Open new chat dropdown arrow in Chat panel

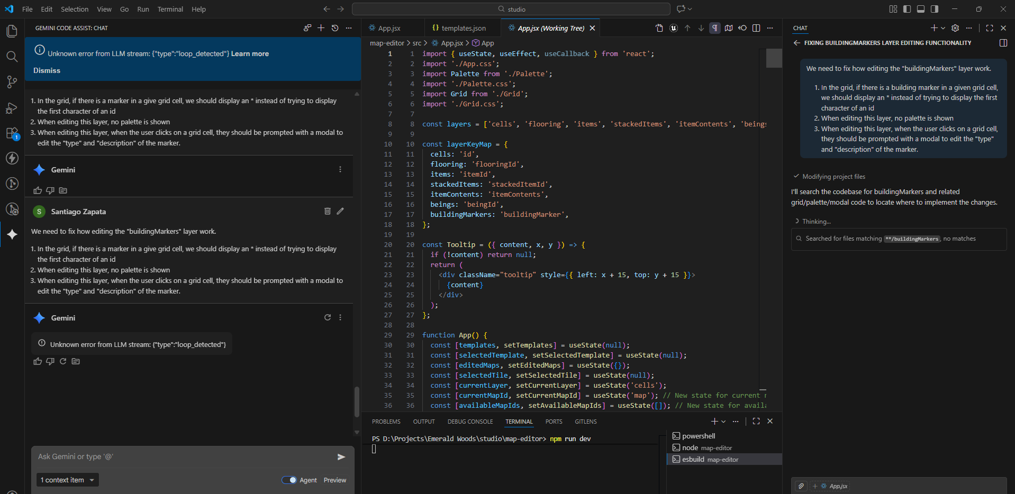(943, 28)
